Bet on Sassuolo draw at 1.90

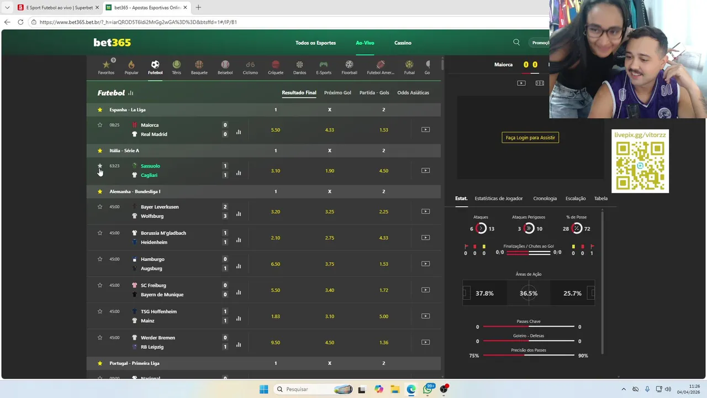point(330,171)
